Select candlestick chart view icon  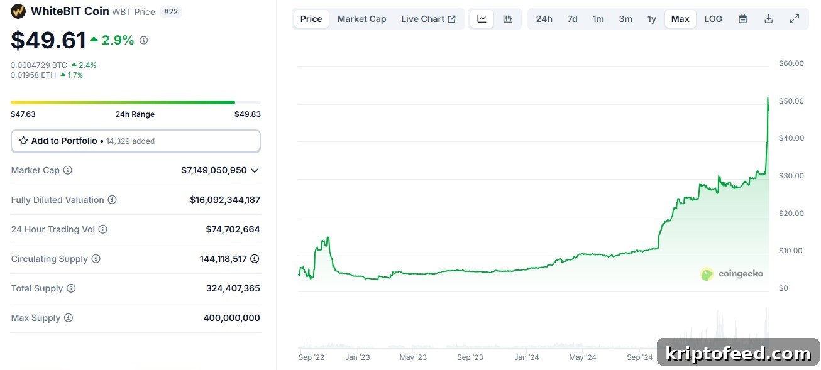point(507,19)
